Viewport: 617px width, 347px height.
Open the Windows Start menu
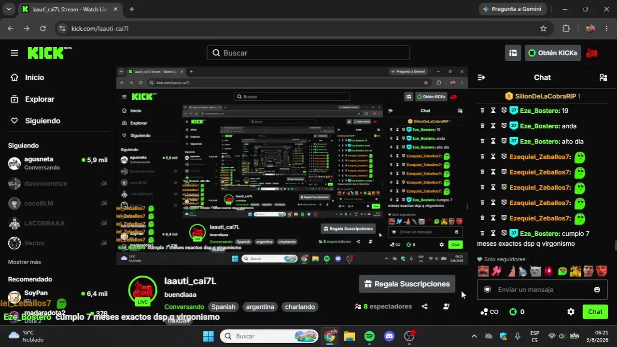click(x=208, y=336)
